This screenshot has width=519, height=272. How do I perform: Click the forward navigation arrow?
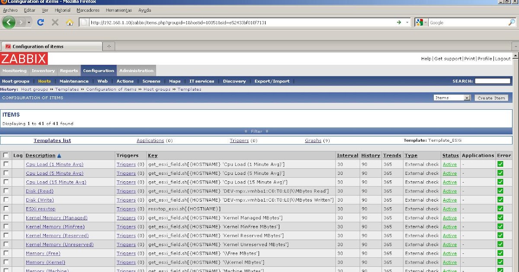(20, 22)
